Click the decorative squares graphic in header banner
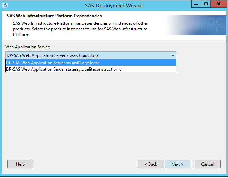This screenshot has width=228, height=178. [x=215, y=25]
